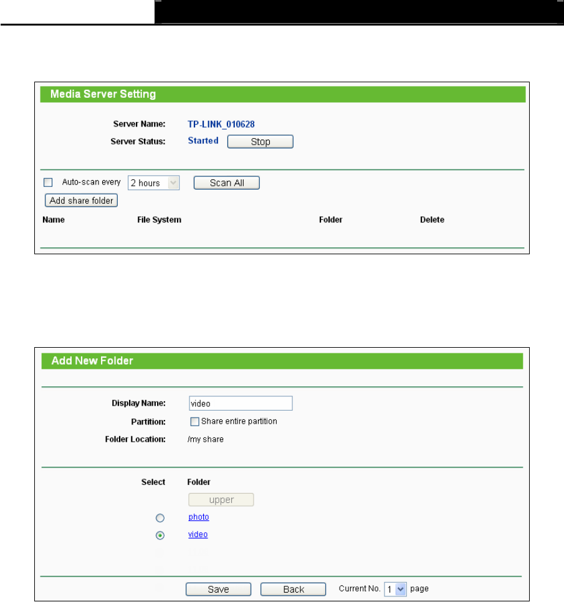Click the /my share folder location text
The width and height of the screenshot is (564, 602).
(206, 439)
